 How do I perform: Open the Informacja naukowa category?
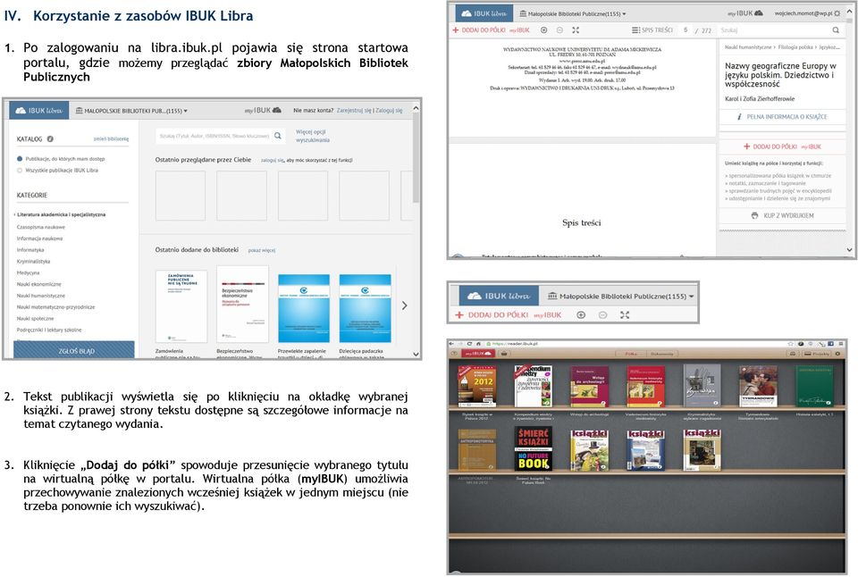(x=39, y=238)
